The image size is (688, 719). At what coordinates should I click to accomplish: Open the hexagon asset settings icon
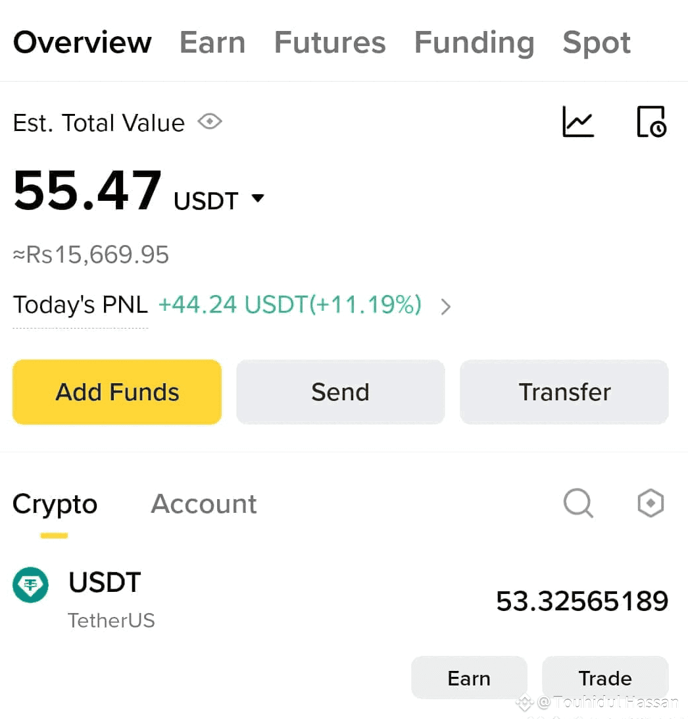pyautogui.click(x=651, y=503)
